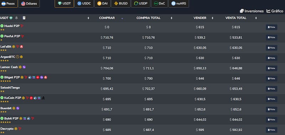
Task: Open Ficha for Bitget P2P
Action: point(271,78)
